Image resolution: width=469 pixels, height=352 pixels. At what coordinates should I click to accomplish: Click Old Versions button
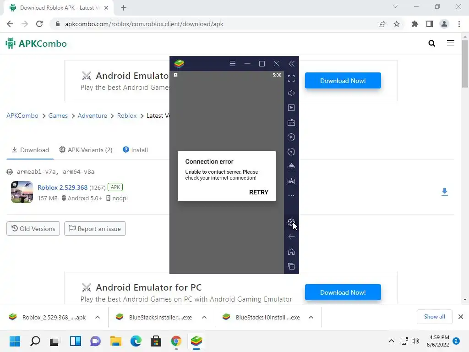pos(33,229)
